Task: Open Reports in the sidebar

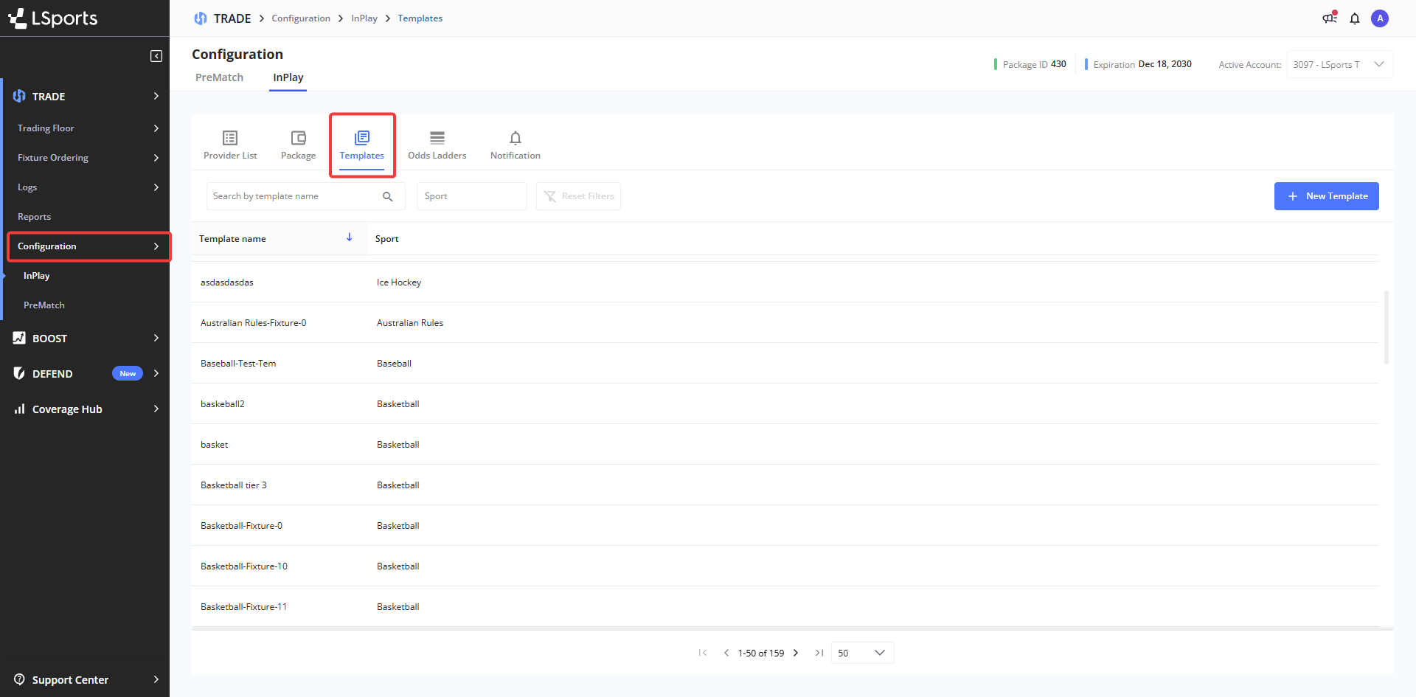Action: pos(35,217)
